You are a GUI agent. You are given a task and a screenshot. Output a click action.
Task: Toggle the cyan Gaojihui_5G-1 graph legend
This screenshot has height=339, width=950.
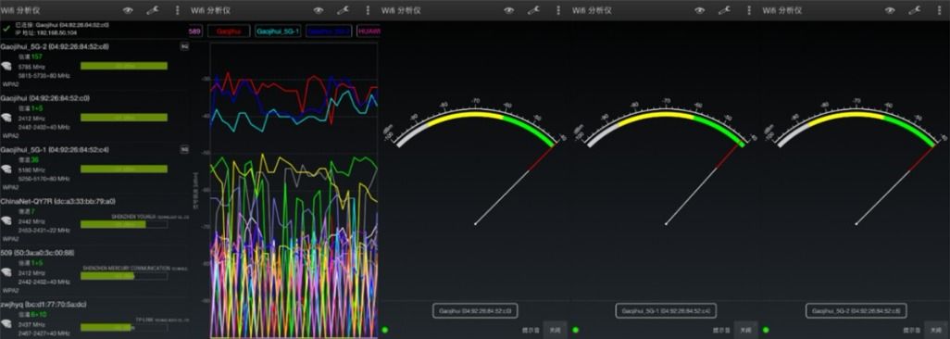[278, 31]
